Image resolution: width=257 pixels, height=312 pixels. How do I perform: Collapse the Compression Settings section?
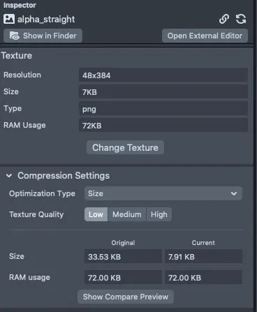[x=9, y=176]
